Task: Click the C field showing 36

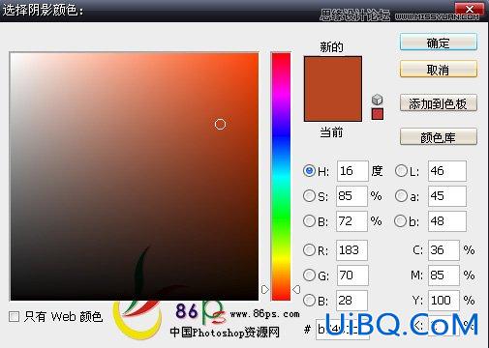Action: (x=443, y=249)
